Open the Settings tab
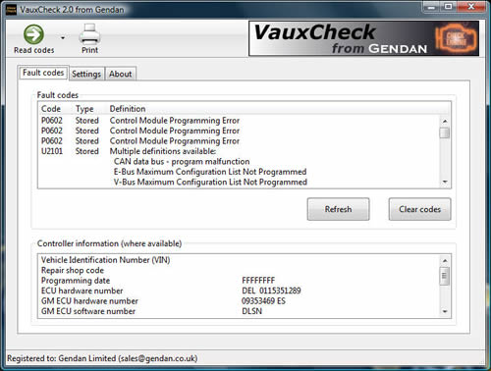The width and height of the screenshot is (491, 371). (x=86, y=74)
